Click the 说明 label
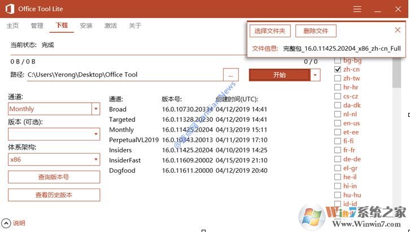This screenshot has width=410, height=232. coord(19,223)
